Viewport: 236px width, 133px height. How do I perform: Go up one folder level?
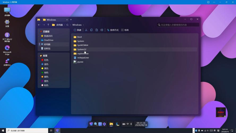pos(48,25)
